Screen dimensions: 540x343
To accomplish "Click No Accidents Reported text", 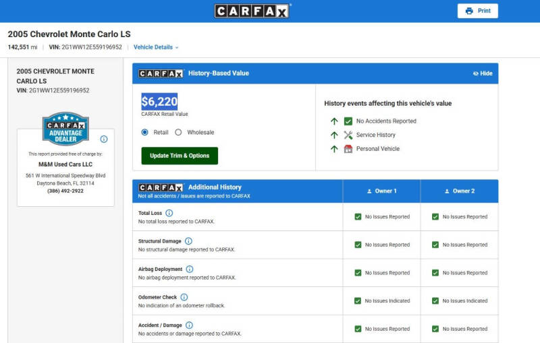I will (386, 121).
